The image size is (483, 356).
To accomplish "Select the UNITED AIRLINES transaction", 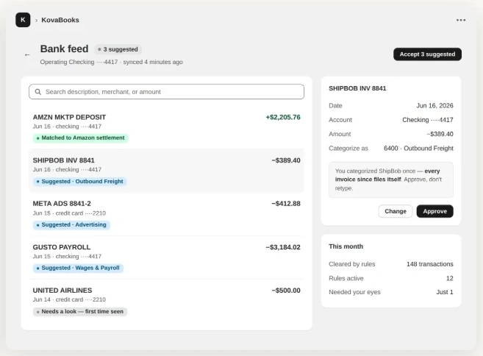I will pos(166,301).
